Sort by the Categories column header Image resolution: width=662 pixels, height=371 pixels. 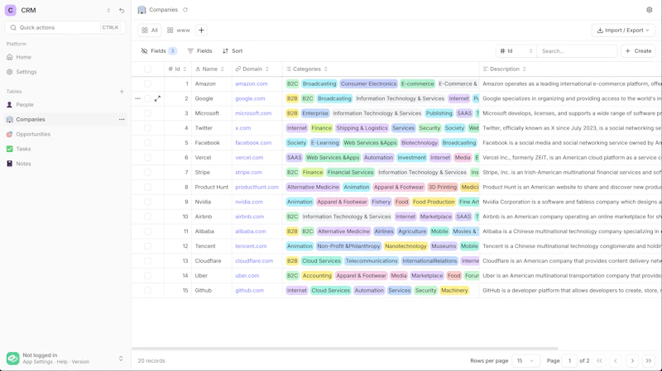307,69
